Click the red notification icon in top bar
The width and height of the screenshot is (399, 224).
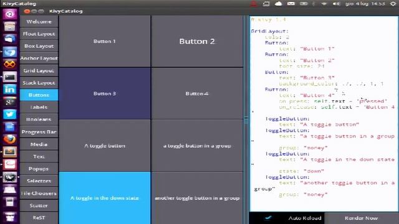pyautogui.click(x=254, y=4)
